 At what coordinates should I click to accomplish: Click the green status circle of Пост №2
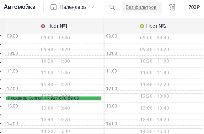pyautogui.click(x=142, y=26)
